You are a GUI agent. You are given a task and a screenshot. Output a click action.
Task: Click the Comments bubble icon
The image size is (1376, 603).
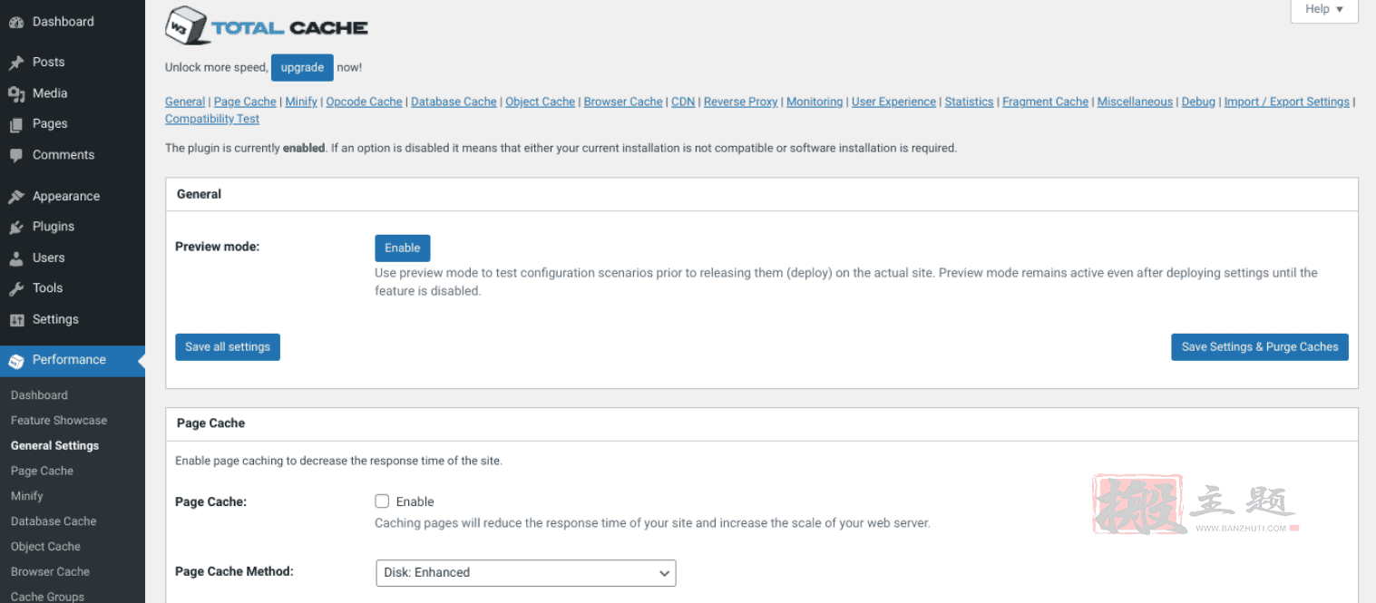[x=16, y=155]
